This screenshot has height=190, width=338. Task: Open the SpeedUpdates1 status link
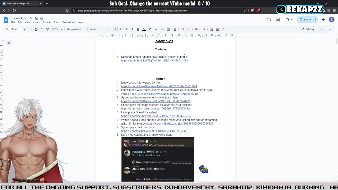click(159, 86)
